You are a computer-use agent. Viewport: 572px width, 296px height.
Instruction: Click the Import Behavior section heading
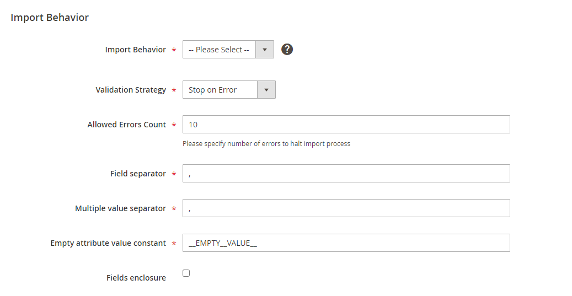click(50, 18)
